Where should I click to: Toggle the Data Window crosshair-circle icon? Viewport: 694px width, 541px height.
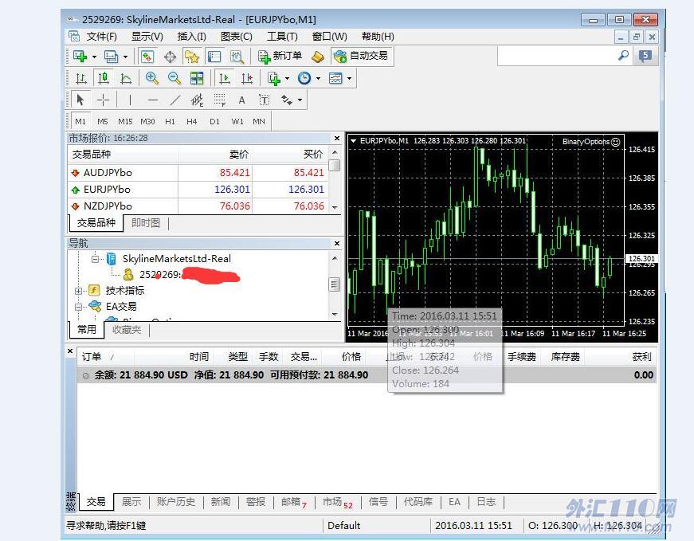pyautogui.click(x=170, y=57)
